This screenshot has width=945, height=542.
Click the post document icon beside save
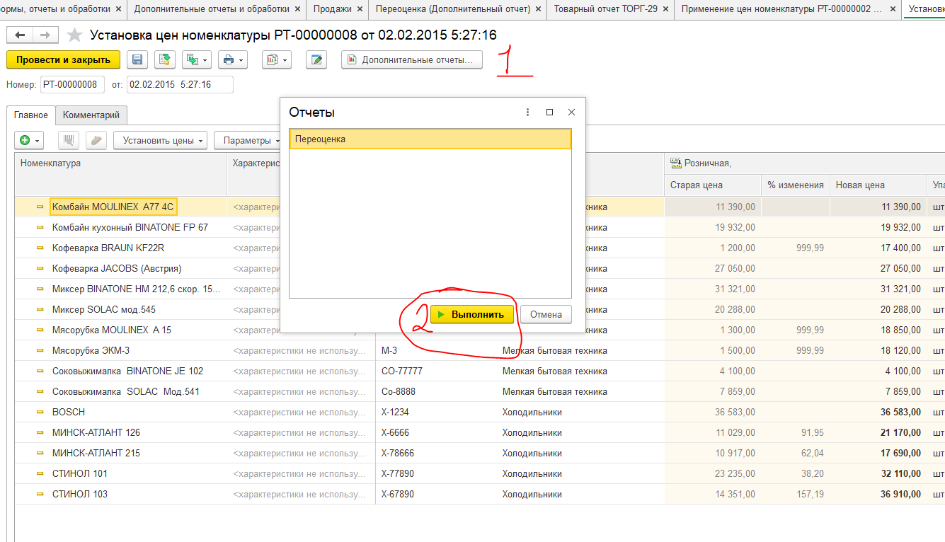[165, 60]
